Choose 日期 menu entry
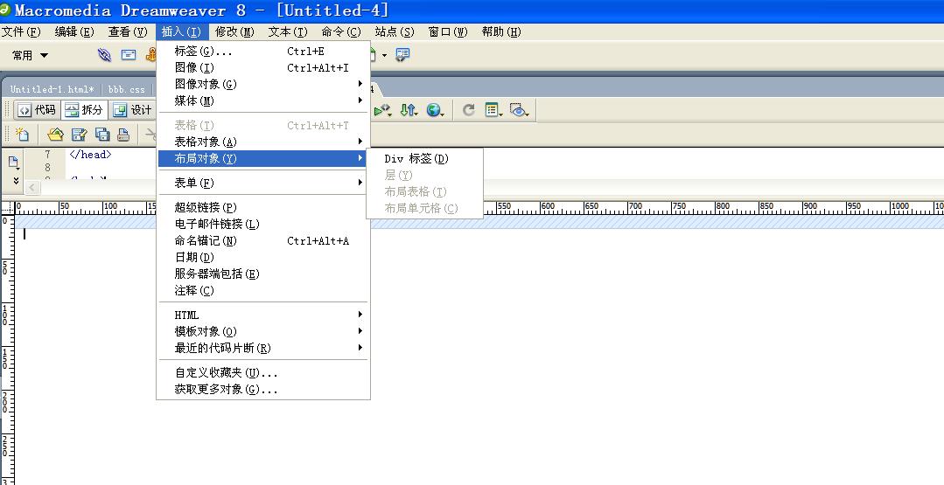 263,257
